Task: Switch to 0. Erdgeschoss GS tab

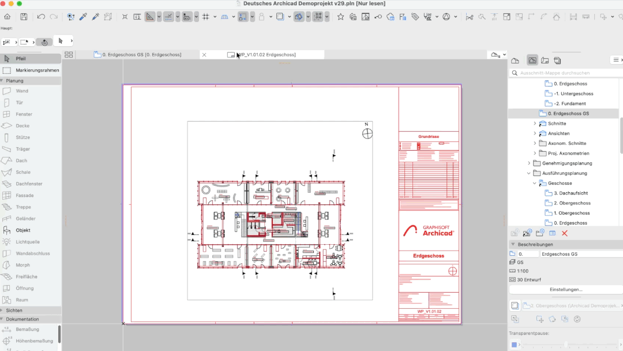Action: tap(142, 55)
